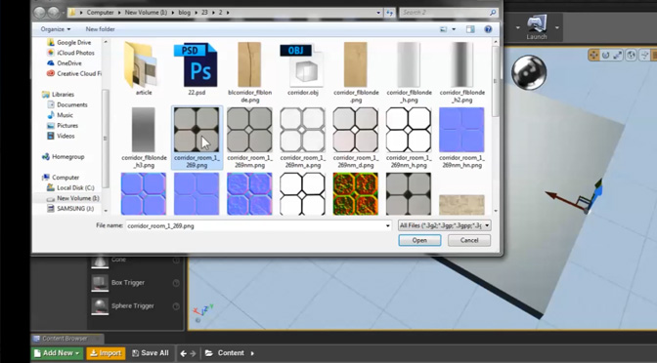This screenshot has height=363, width=657.
Task: Click Save All in Content Browser
Action: coord(150,353)
